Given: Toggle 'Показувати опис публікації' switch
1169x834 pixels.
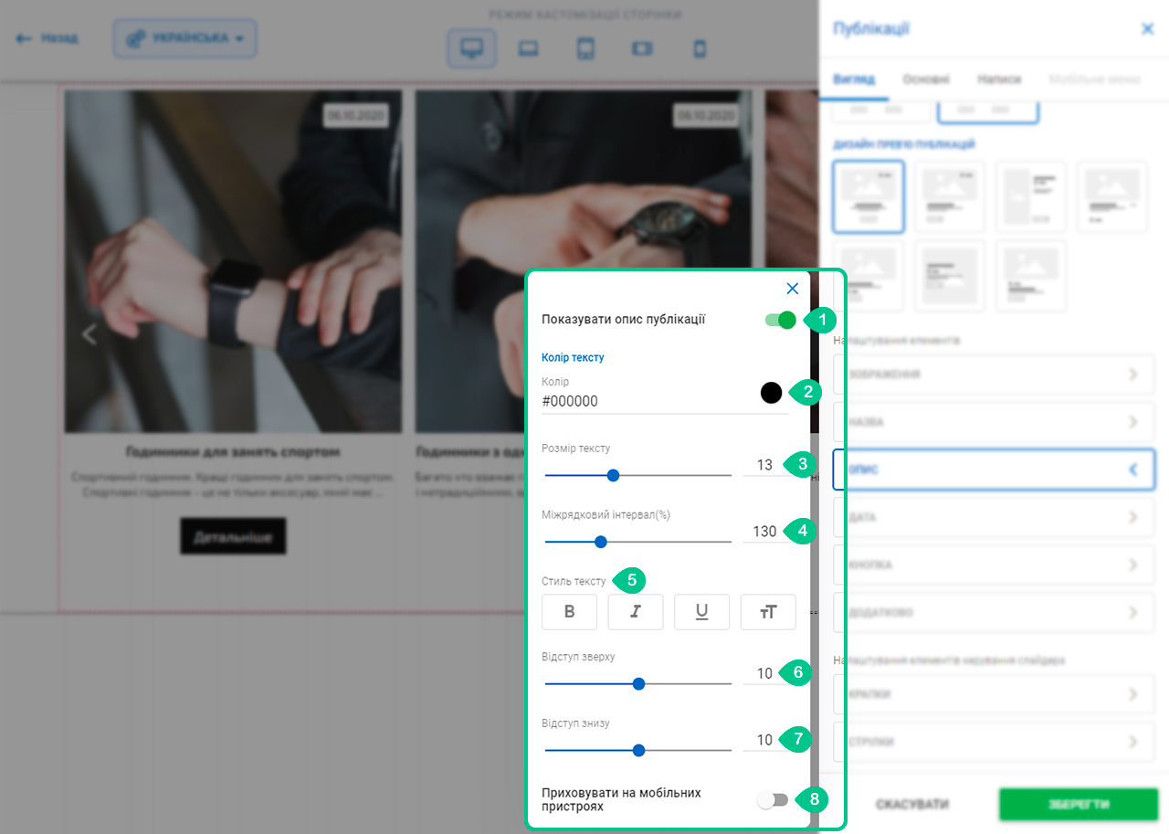Looking at the screenshot, I should tap(781, 320).
